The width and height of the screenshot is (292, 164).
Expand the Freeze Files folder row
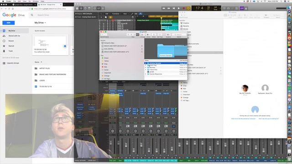pyautogui.click(x=146, y=70)
